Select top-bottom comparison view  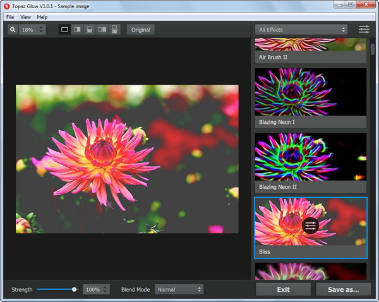pyautogui.click(x=114, y=30)
